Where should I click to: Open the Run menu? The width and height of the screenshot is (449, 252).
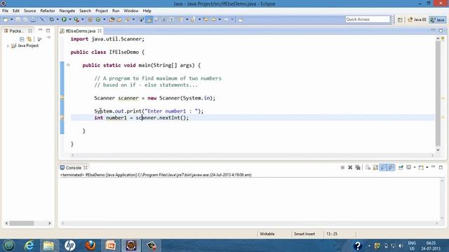click(116, 10)
